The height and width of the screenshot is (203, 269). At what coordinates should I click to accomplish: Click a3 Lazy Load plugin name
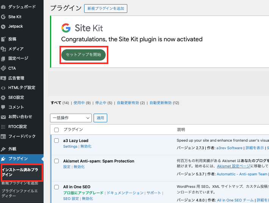(x=76, y=141)
